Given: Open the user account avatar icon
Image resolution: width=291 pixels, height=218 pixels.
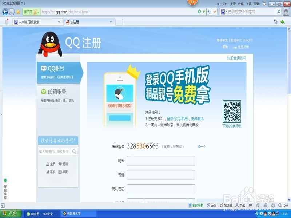Looking at the screenshot, I should point(286,12).
